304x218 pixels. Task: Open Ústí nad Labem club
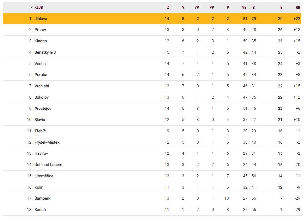(x=48, y=165)
